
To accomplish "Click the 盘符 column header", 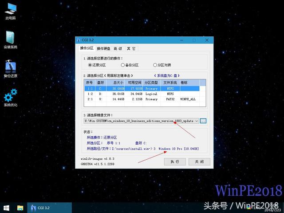I will 101,83.
